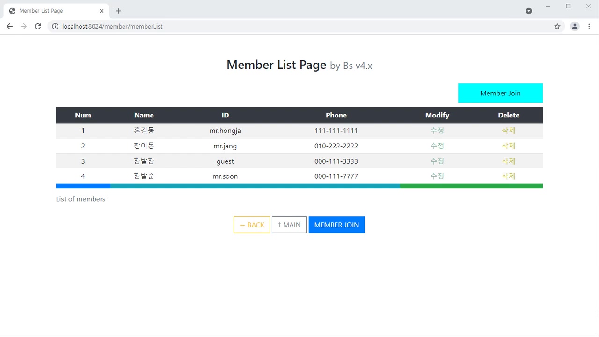The width and height of the screenshot is (599, 337).
Task: Go to MAIN using the outlined button
Action: tap(289, 225)
